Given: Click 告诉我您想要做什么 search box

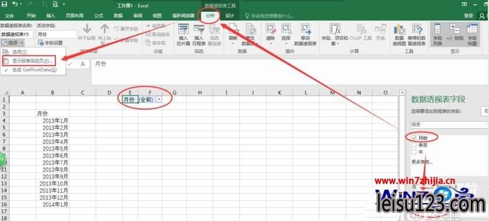Looking at the screenshot, I should [x=270, y=16].
